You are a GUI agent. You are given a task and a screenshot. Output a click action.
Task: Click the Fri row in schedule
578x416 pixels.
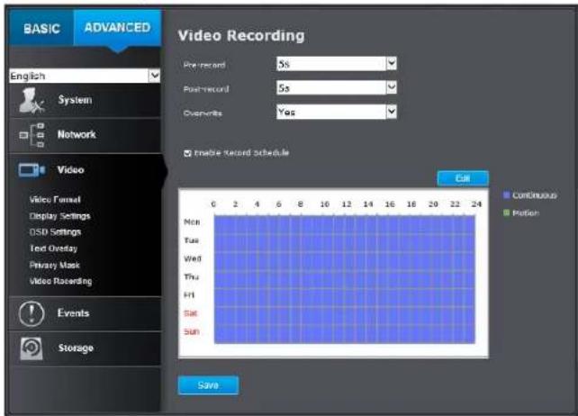pos(345,297)
